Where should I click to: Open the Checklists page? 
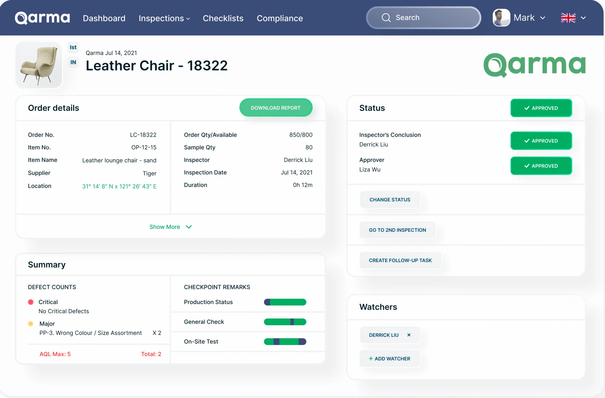[x=223, y=18]
